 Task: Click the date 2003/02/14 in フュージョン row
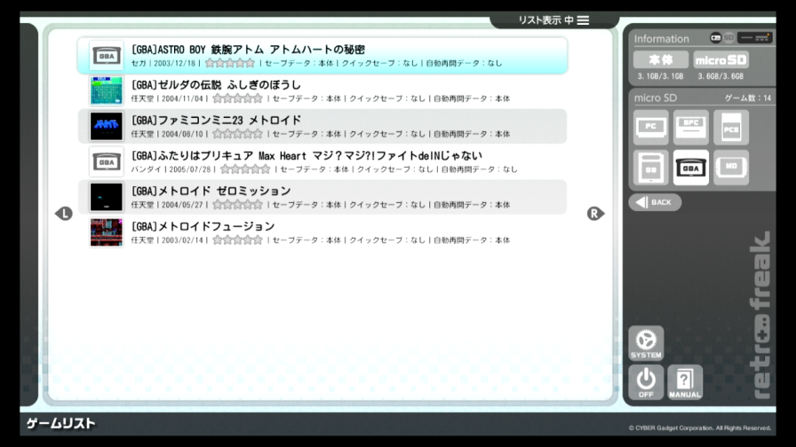coord(182,240)
